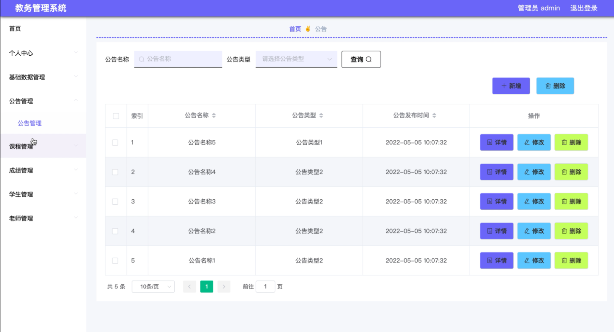The image size is (614, 332).
Task: Click the 删除 trash icon for 公告名称4
Action: (x=565, y=172)
